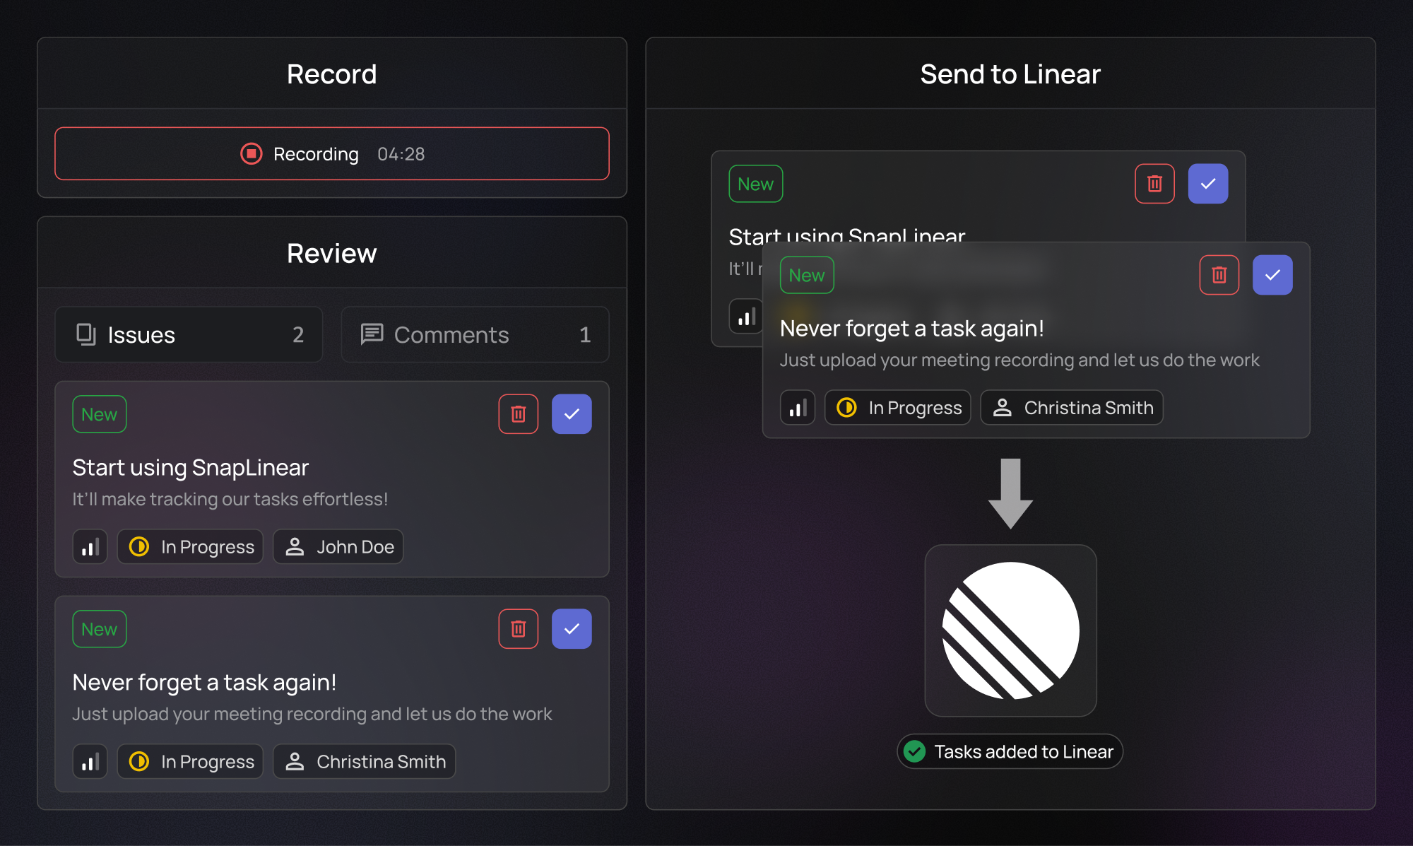This screenshot has width=1413, height=846.
Task: Open priority icon on Christina Smith card in Review
Action: (90, 762)
